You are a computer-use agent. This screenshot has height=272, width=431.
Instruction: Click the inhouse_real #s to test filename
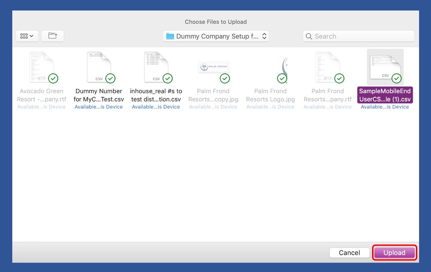click(156, 95)
